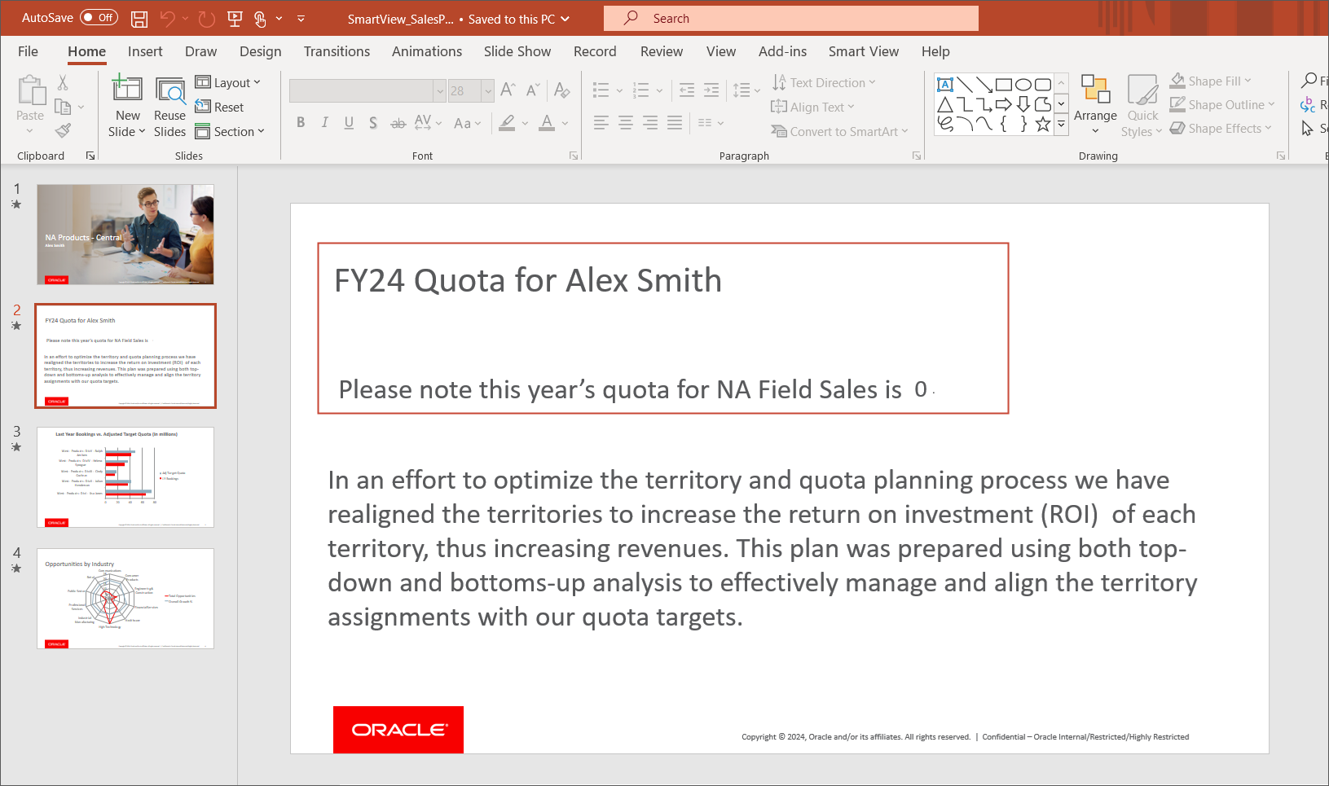Select the rectangle shape in gallery
This screenshot has width=1329, height=786.
pyautogui.click(x=1004, y=85)
